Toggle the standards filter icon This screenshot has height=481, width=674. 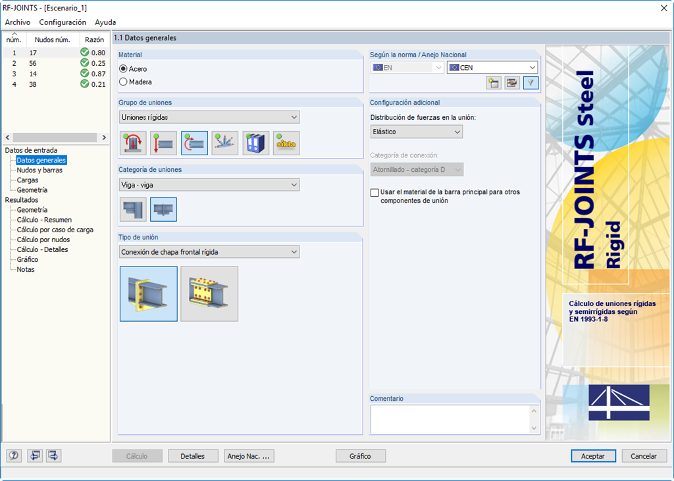pyautogui.click(x=531, y=83)
